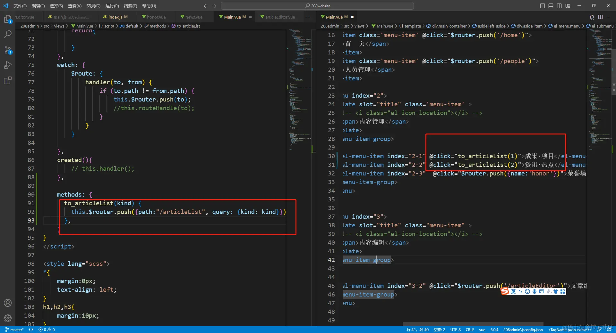Click the 'div.main_container' breadcrumb
This screenshot has width=616, height=333.
pos(449,26)
